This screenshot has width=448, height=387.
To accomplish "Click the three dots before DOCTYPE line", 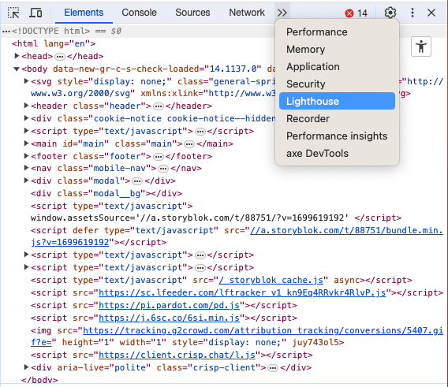I will (x=6, y=31).
